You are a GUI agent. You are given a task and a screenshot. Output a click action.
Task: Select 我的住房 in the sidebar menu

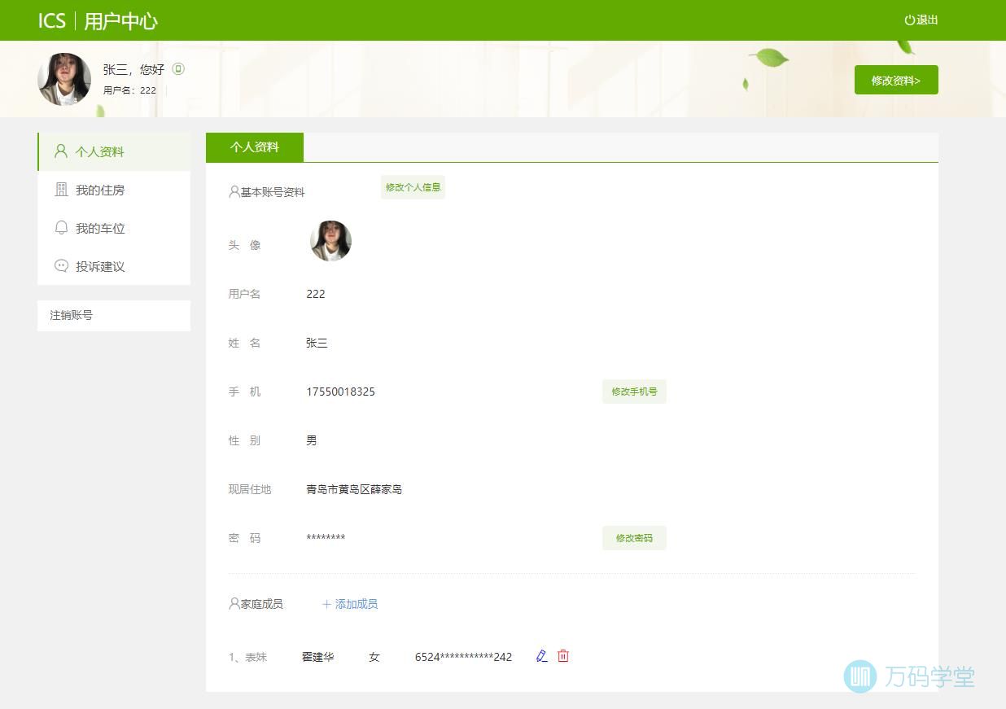click(100, 190)
